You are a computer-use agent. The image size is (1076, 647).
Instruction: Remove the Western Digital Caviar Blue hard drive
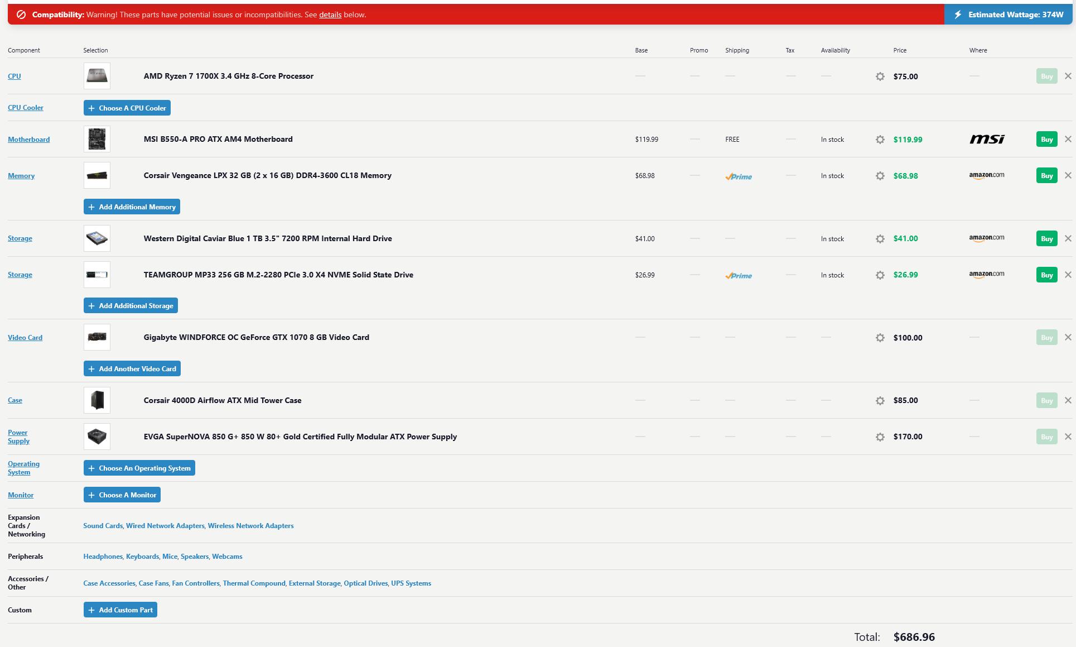pos(1068,238)
